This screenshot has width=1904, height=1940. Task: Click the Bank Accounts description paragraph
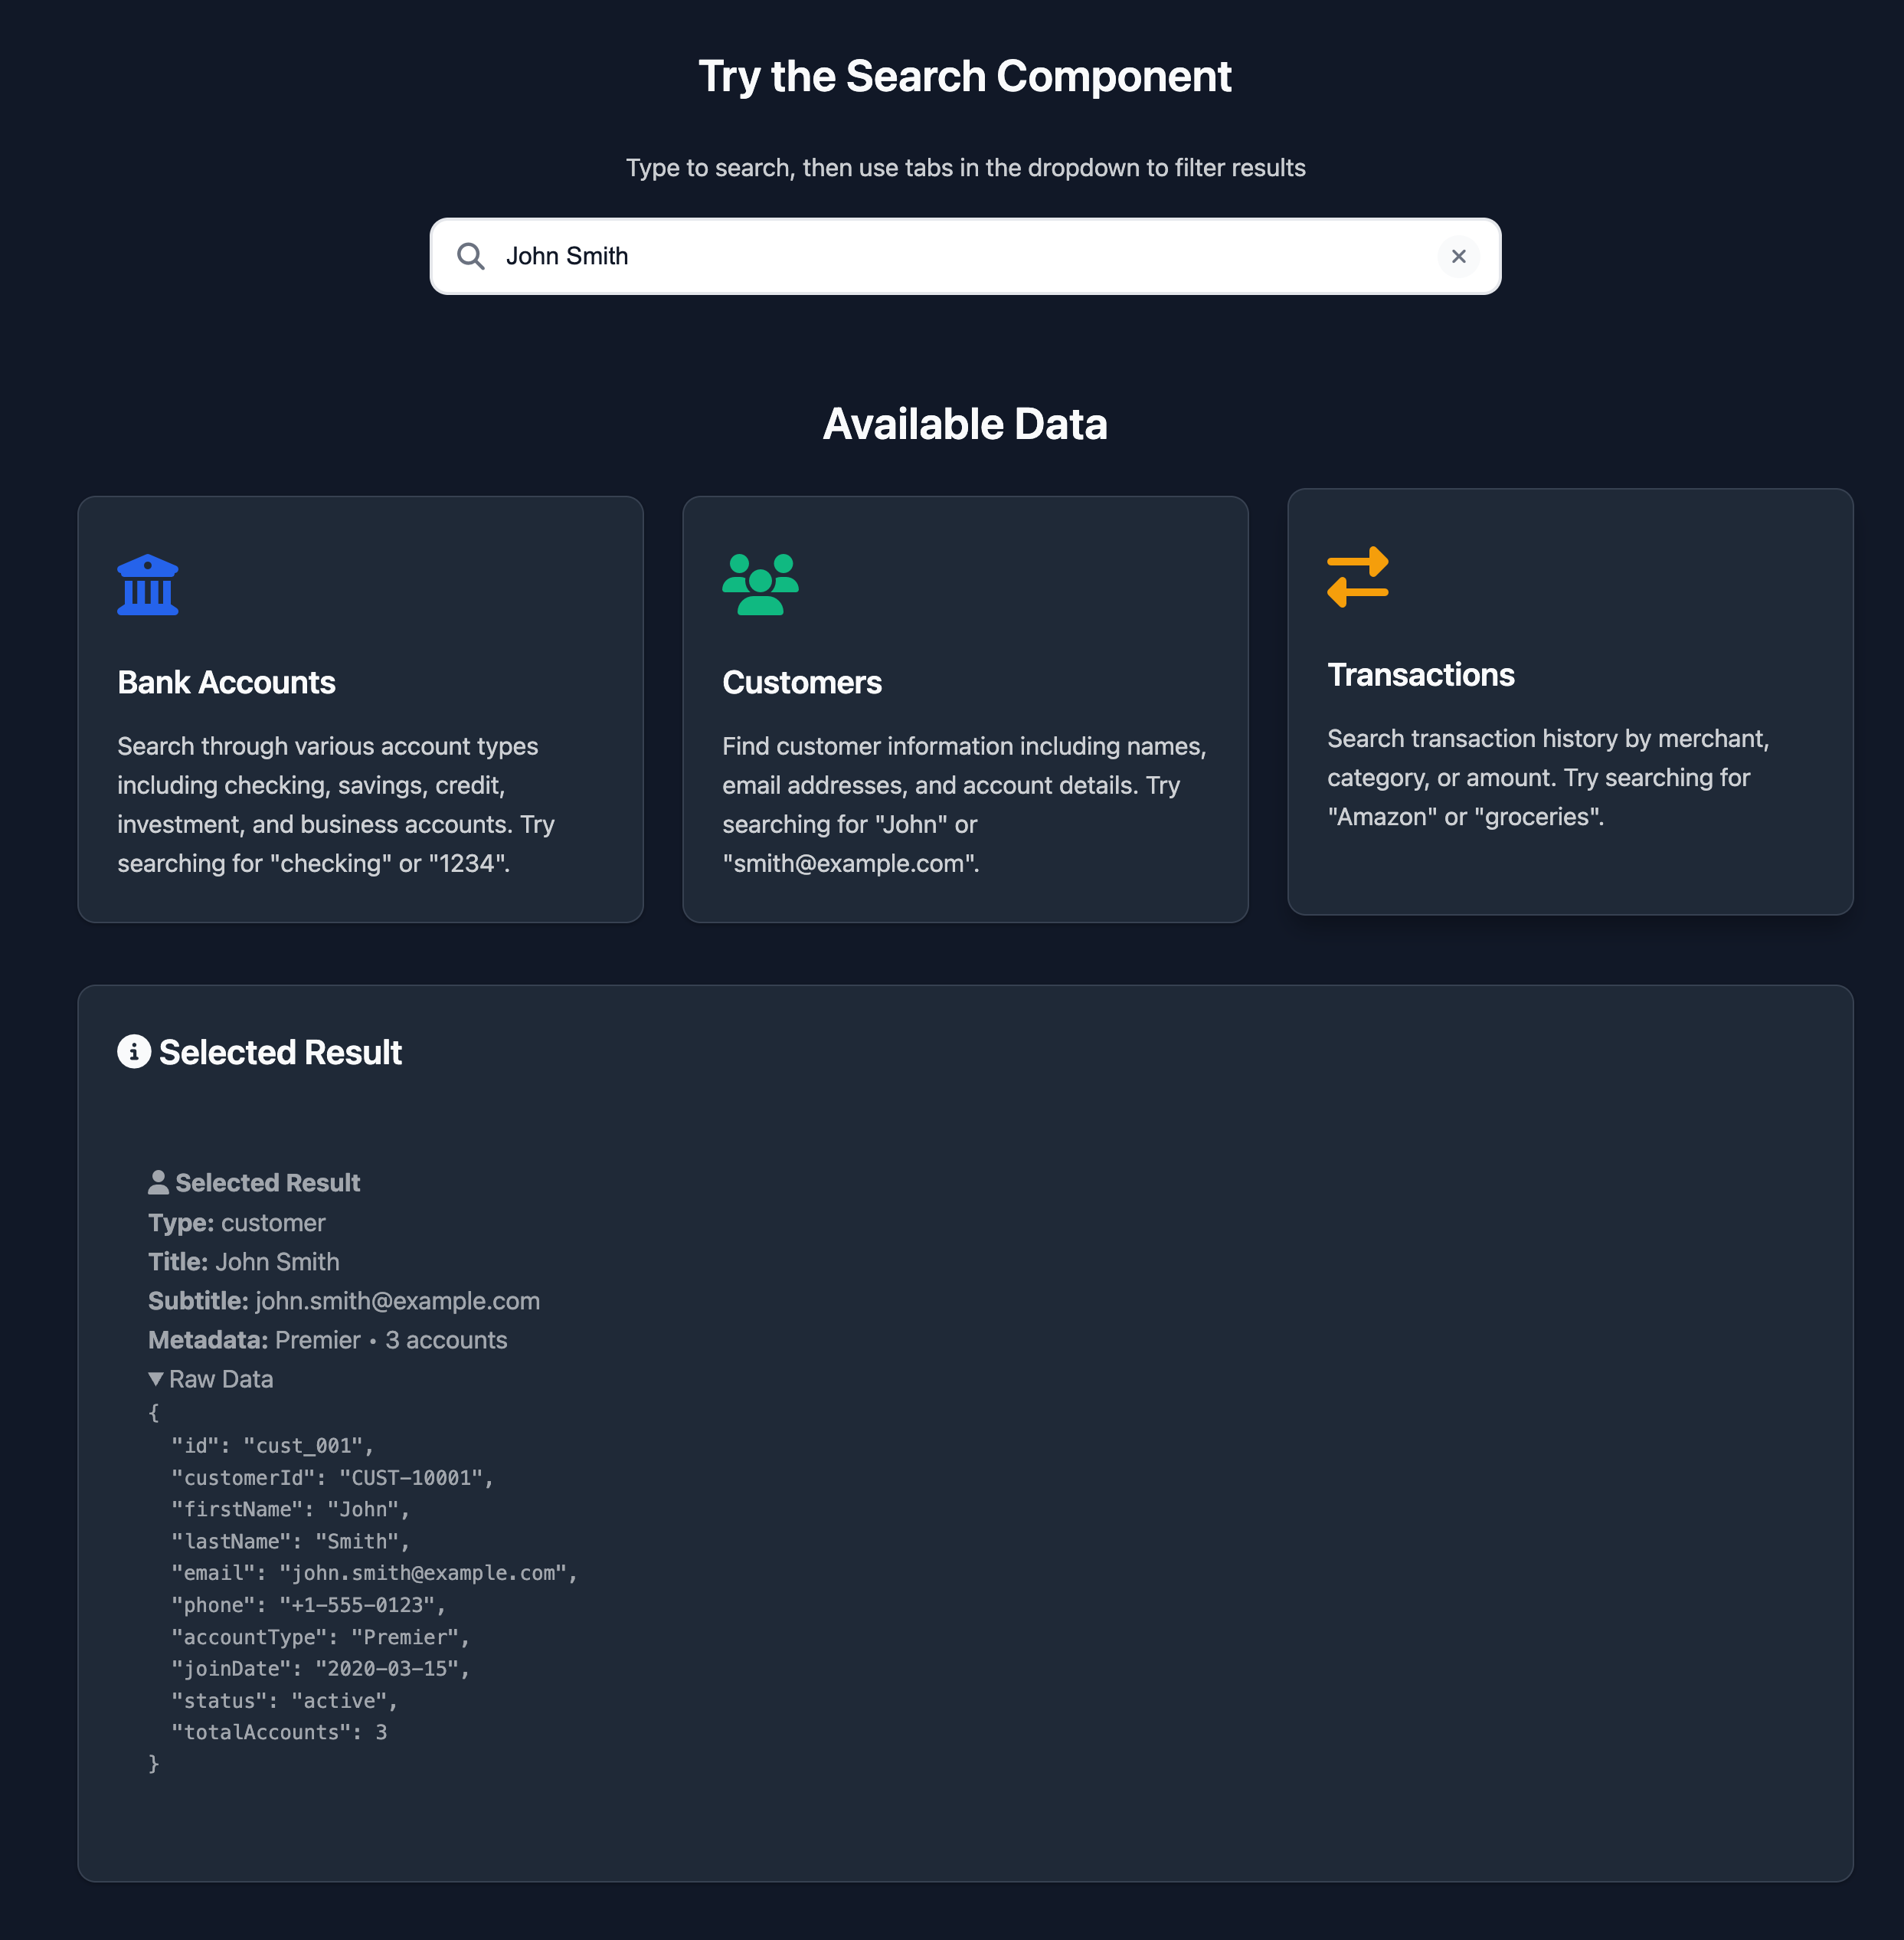(x=335, y=805)
